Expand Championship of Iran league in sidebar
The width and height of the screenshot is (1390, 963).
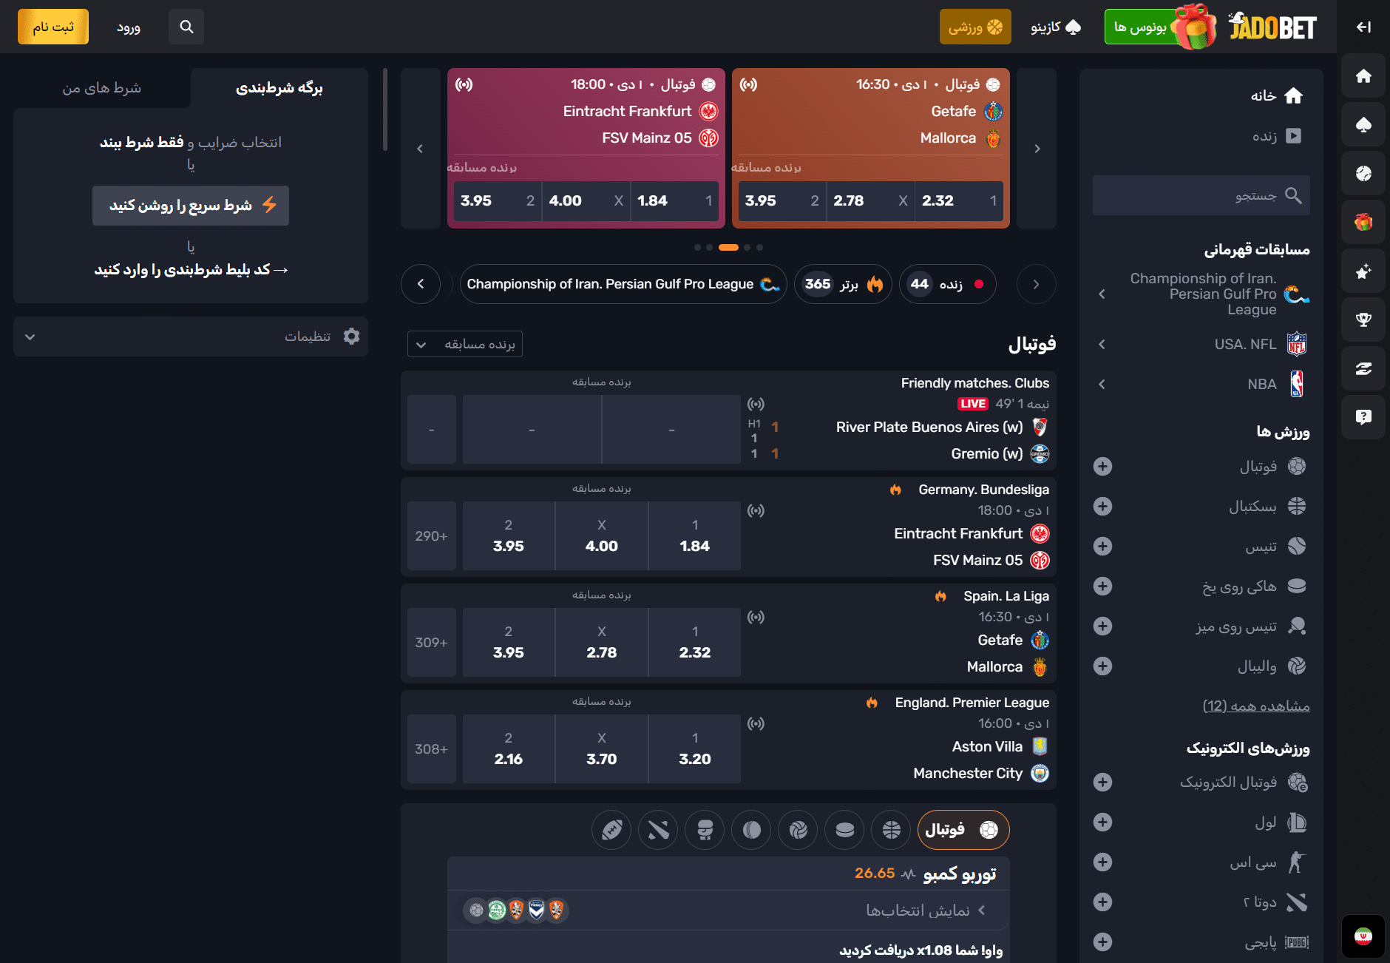tap(1102, 294)
